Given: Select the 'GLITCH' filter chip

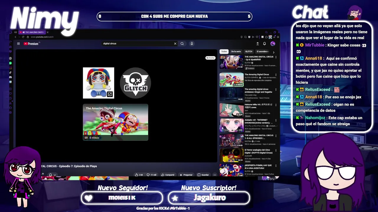Looking at the screenshot, I should 249,52.
